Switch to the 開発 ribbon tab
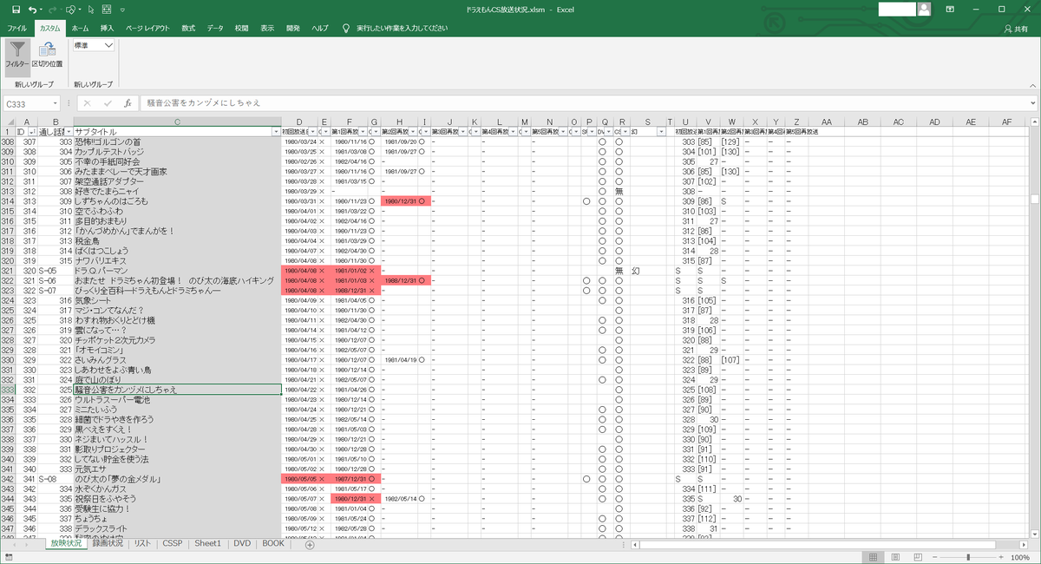 coord(293,28)
